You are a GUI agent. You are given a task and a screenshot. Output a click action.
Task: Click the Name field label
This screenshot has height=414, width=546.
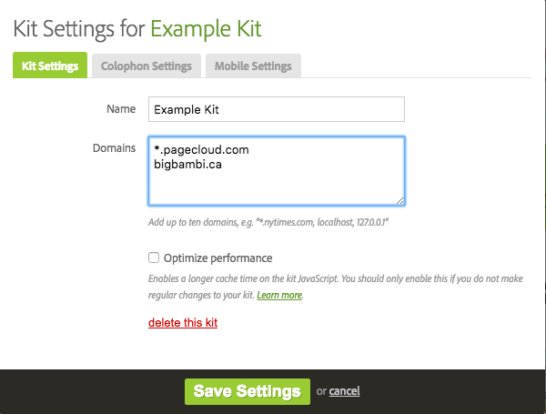(121, 109)
